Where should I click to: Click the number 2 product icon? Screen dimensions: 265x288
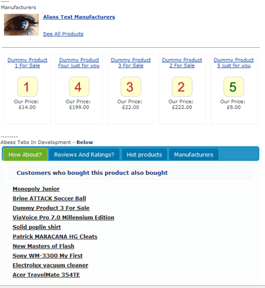coord(182,86)
